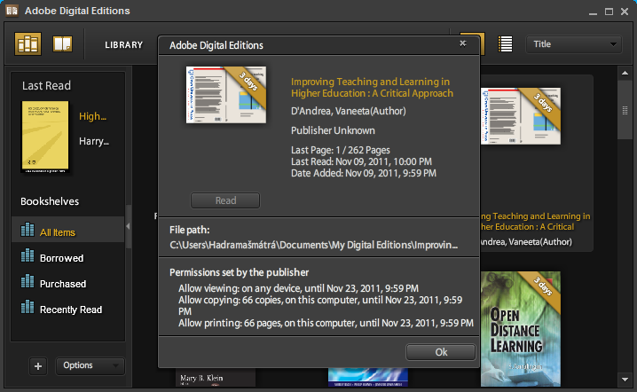Close the item info dialog
This screenshot has width=637, height=392.
point(463,43)
